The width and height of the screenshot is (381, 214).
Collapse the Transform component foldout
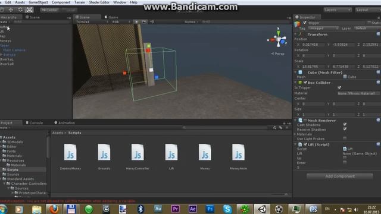coord(295,34)
